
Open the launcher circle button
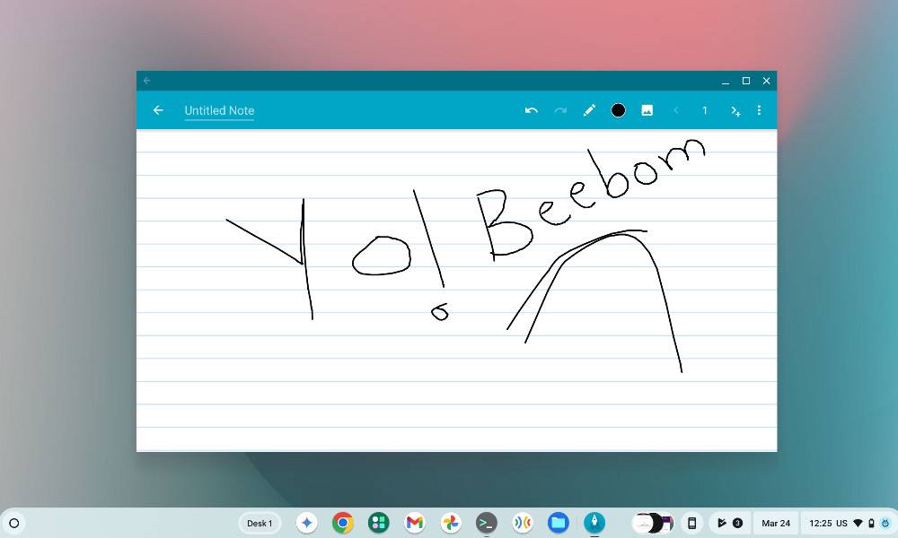tap(14, 523)
